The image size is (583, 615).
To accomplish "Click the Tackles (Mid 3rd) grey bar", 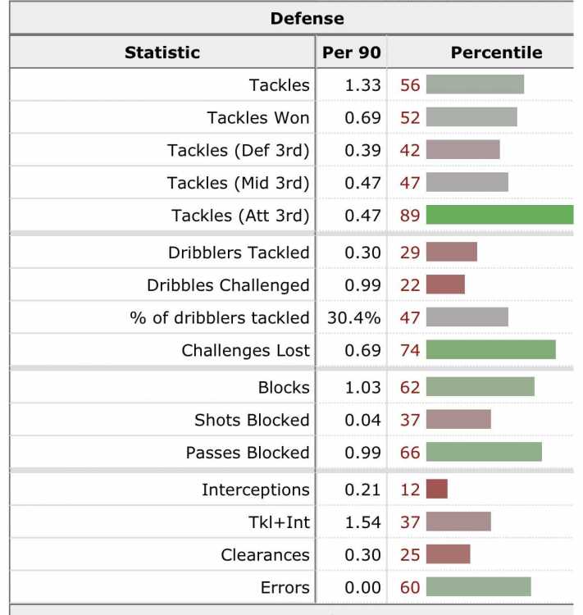I will [x=467, y=182].
